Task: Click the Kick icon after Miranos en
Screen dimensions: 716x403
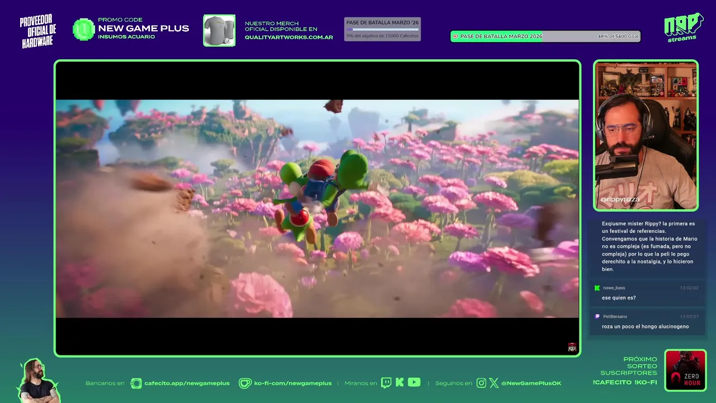Action: (399, 383)
